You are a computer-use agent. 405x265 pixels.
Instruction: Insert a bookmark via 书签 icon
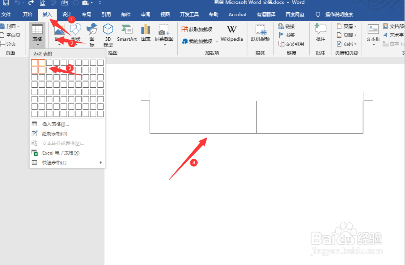286,35
